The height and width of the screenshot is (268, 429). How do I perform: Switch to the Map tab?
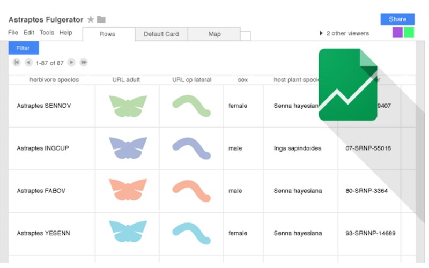(214, 34)
